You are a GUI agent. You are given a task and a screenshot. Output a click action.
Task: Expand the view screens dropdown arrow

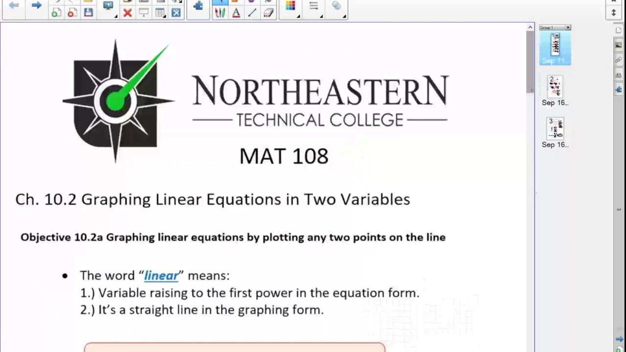coord(116,16)
